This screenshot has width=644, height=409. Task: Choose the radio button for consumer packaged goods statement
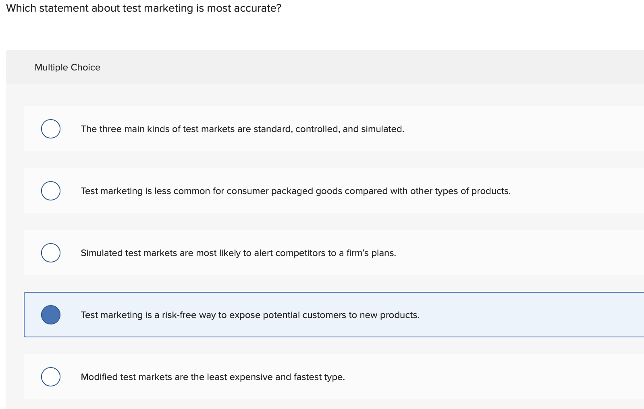click(51, 191)
